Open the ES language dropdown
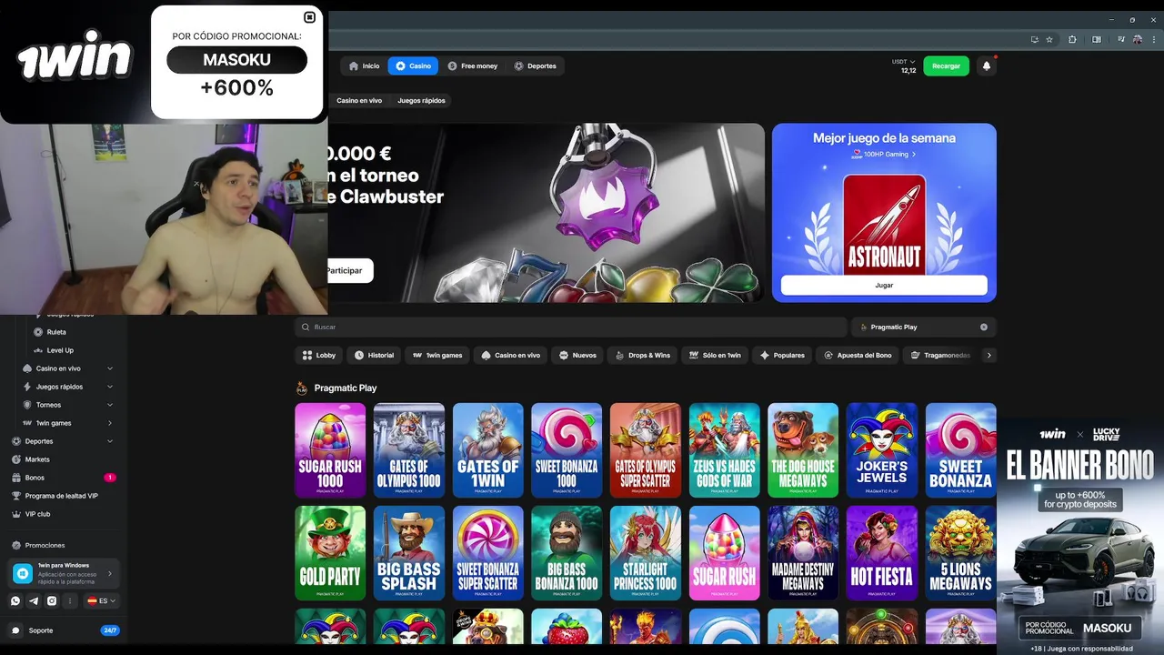 click(102, 600)
